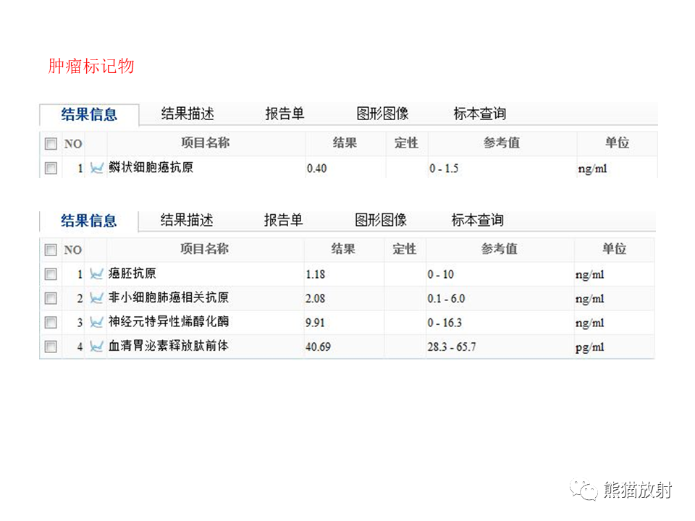Switch to lower panel 结果描述 tab
The width and height of the screenshot is (695, 521).
pos(187,220)
